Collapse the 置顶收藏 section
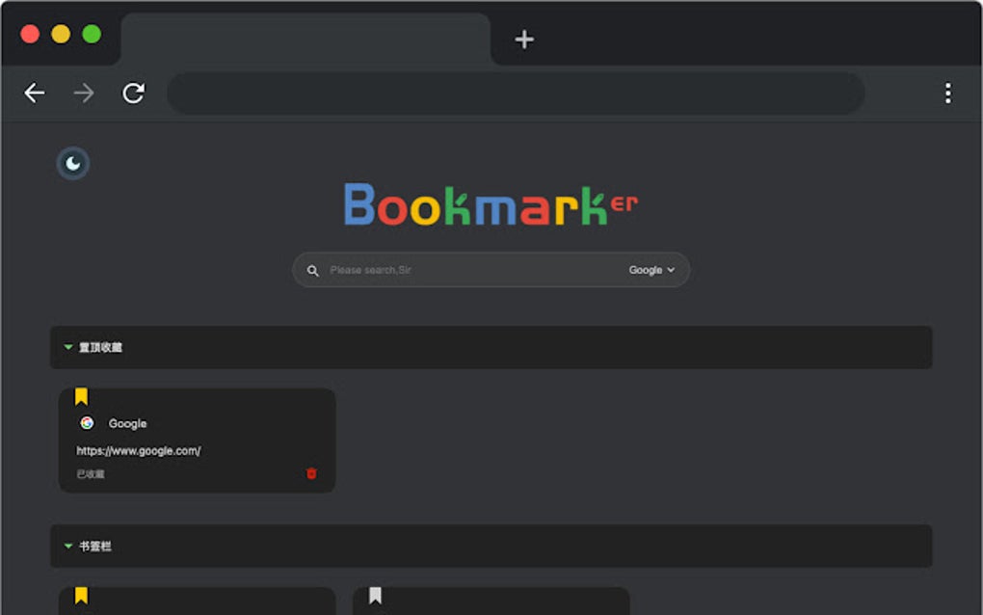The image size is (983, 615). [68, 347]
